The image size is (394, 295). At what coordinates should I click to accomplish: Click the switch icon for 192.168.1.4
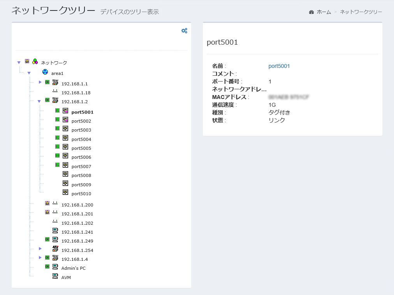(x=55, y=257)
